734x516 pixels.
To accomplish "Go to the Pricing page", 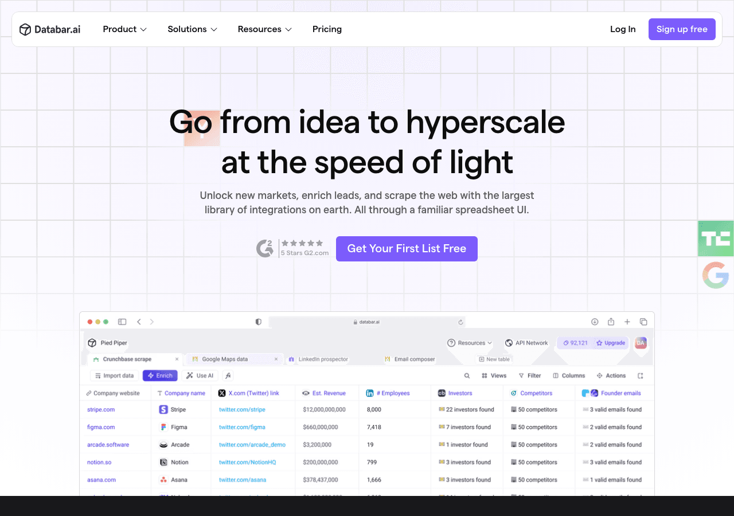I will (x=327, y=29).
